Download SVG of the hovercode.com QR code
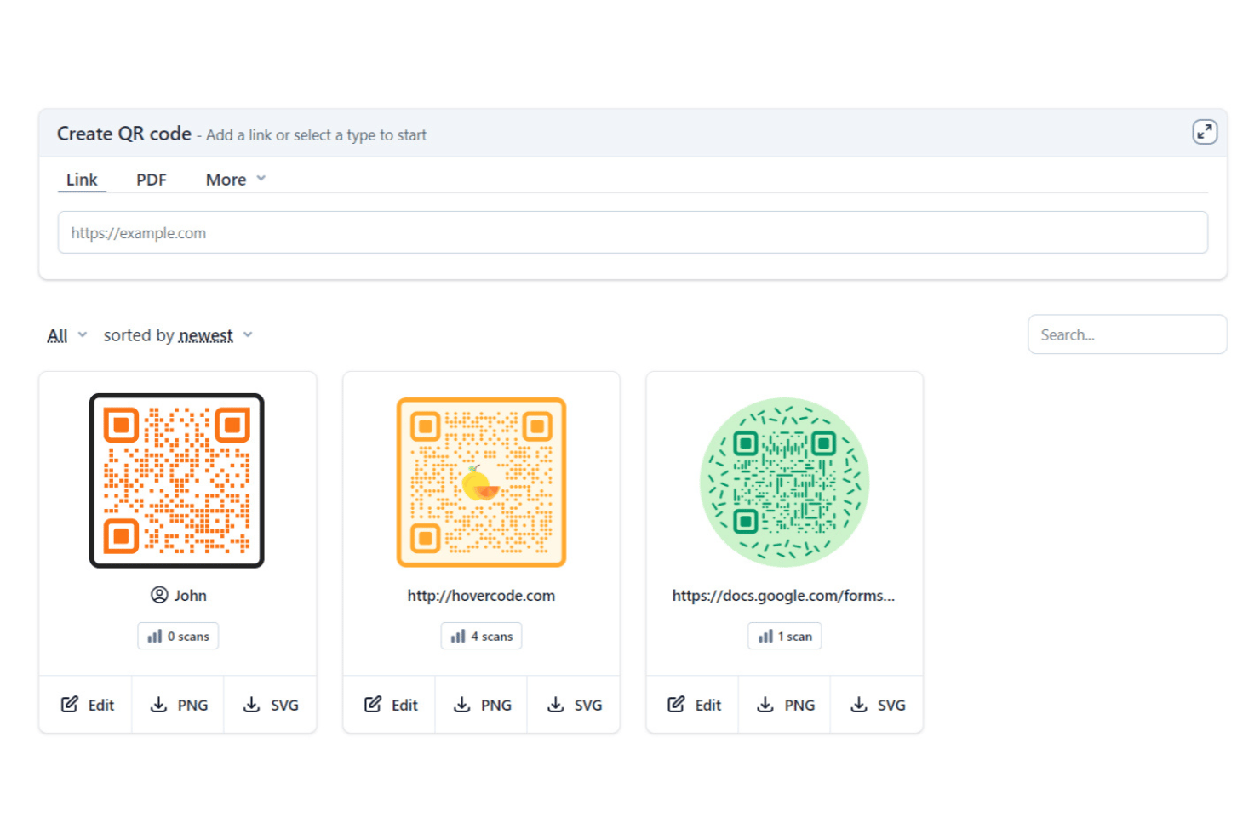 (x=573, y=705)
